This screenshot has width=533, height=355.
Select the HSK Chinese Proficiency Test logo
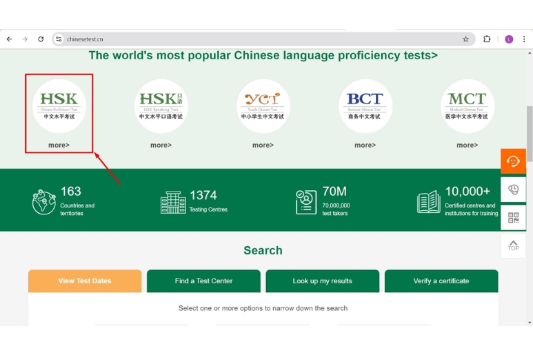click(59, 105)
